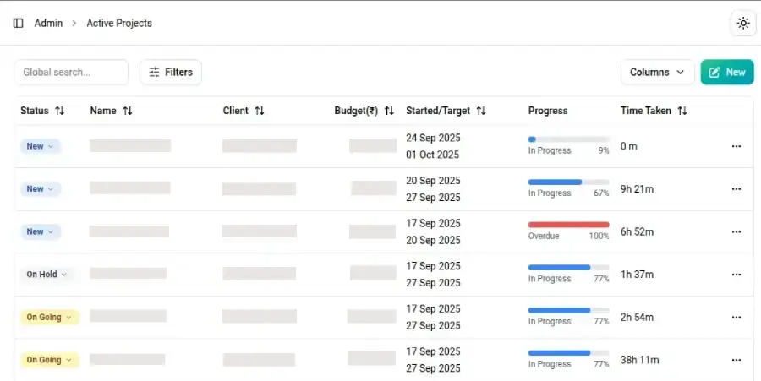Change status of first New project

40,146
